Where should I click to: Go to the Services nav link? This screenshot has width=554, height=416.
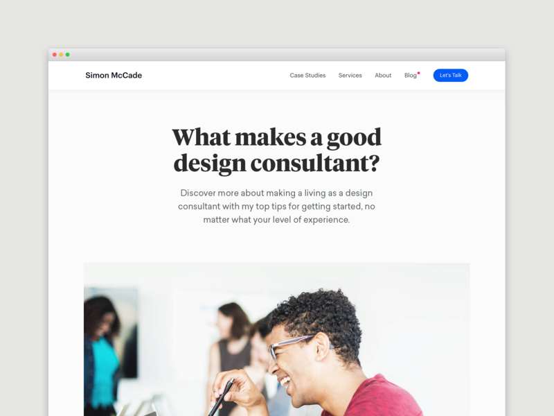pyautogui.click(x=350, y=76)
